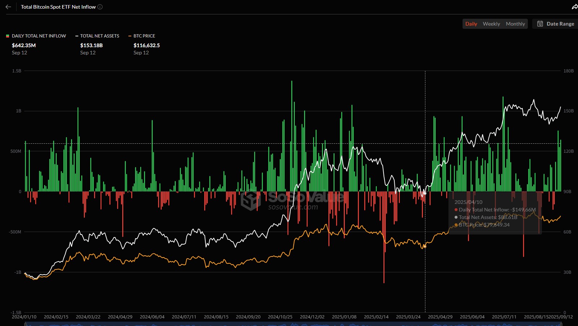Click the 2025/07/11 date axis label
The height and width of the screenshot is (326, 578).
tap(504, 317)
